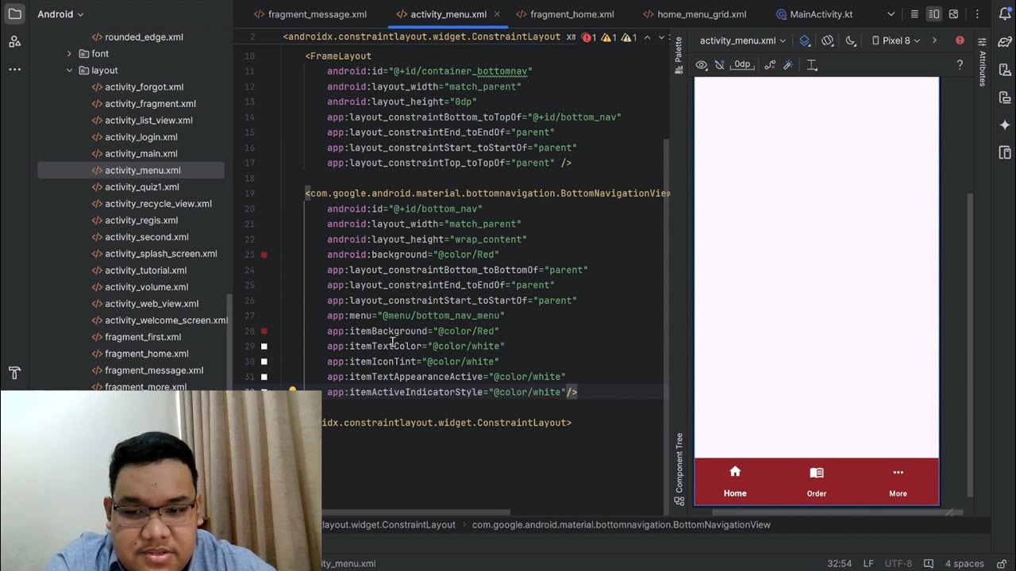The image size is (1016, 571).
Task: Open the hidden editor tabs dropdown chevron
Action: [891, 14]
